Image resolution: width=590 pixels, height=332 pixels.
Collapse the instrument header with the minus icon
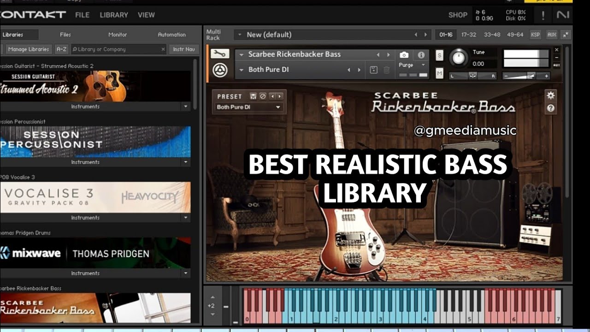point(556,57)
